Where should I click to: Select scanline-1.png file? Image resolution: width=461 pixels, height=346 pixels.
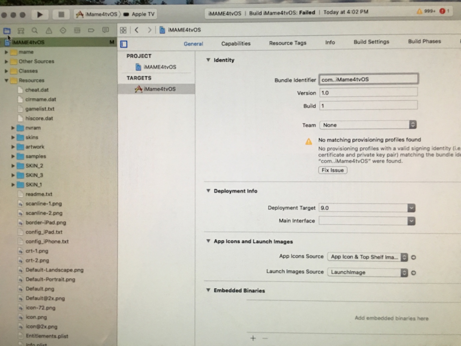[x=44, y=204]
